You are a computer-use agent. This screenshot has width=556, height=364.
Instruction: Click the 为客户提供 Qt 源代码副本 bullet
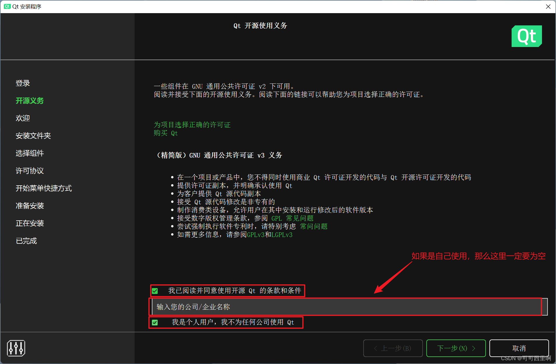(219, 194)
